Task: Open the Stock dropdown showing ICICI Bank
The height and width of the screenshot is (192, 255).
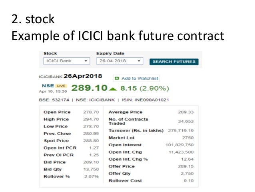Action: point(66,61)
